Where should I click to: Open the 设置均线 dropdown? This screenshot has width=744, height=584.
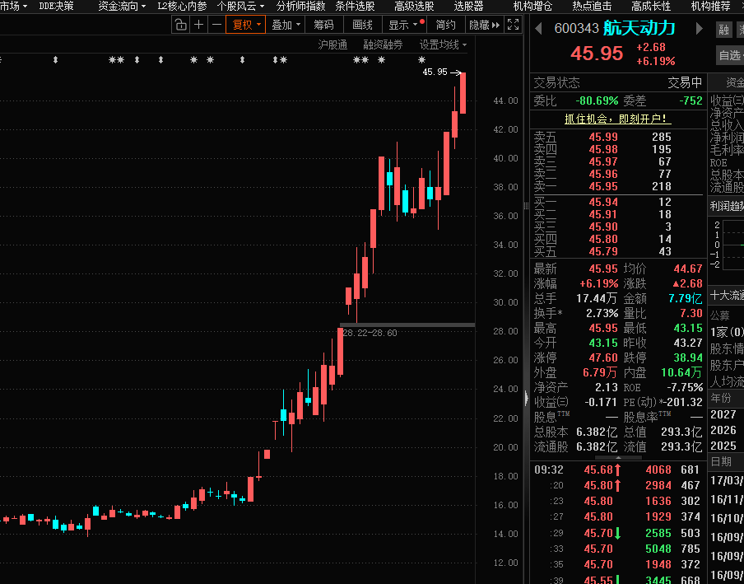pyautogui.click(x=443, y=44)
